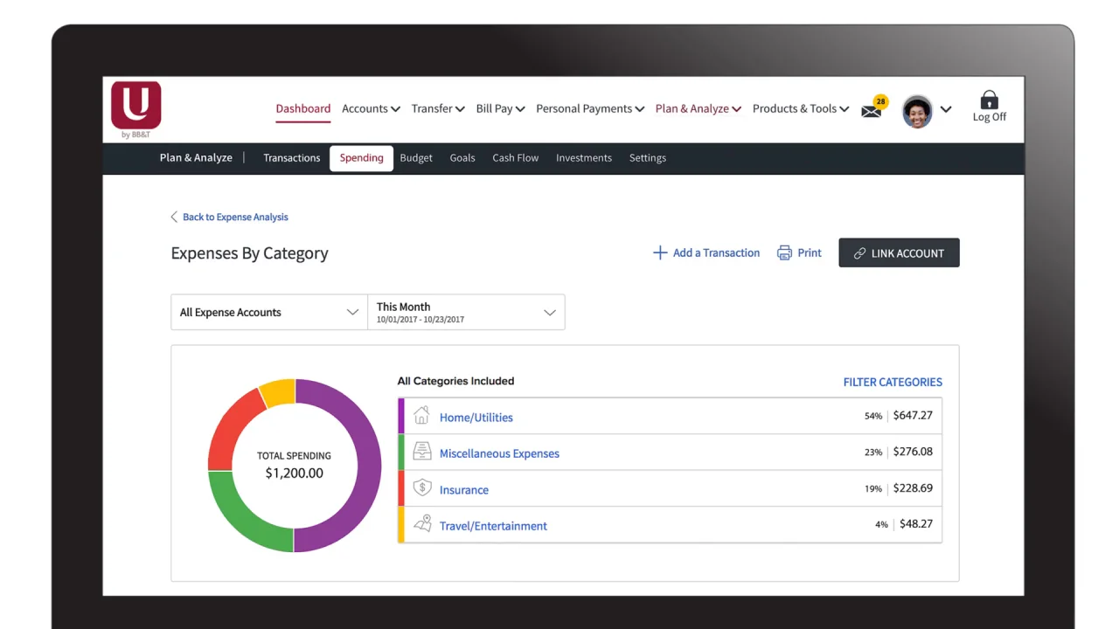Click the All Categories Included label
1119x629 pixels.
(x=455, y=381)
